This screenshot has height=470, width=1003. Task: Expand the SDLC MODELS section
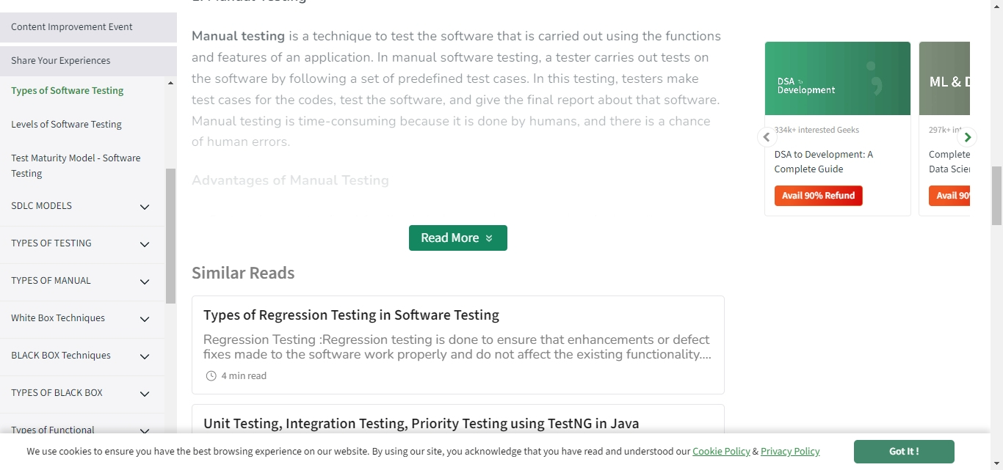(145, 207)
